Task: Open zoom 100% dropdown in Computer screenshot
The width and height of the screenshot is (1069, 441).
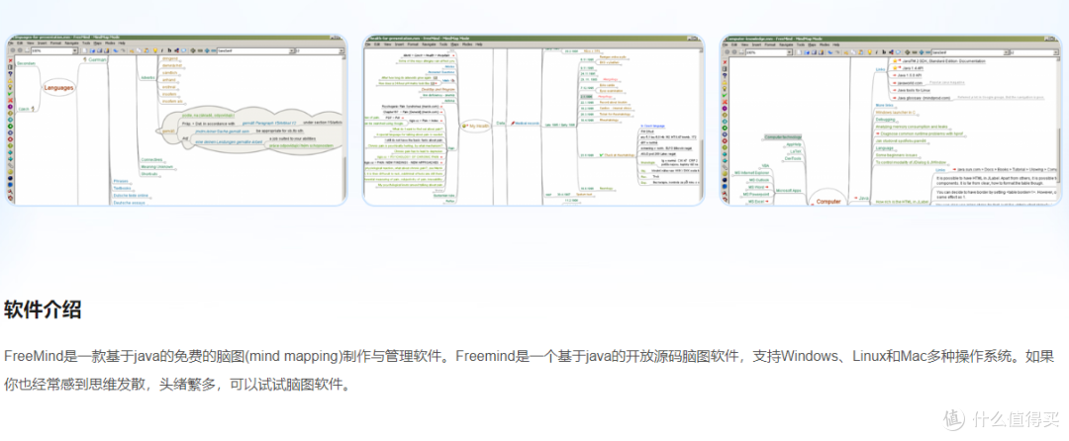Action: [x=769, y=52]
